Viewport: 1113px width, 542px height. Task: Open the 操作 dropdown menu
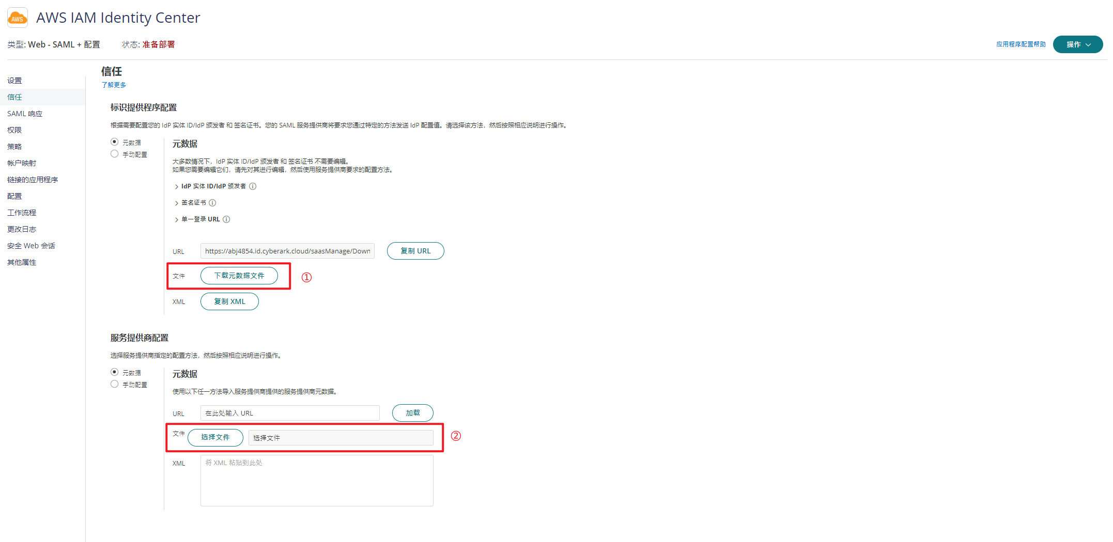pyautogui.click(x=1078, y=44)
